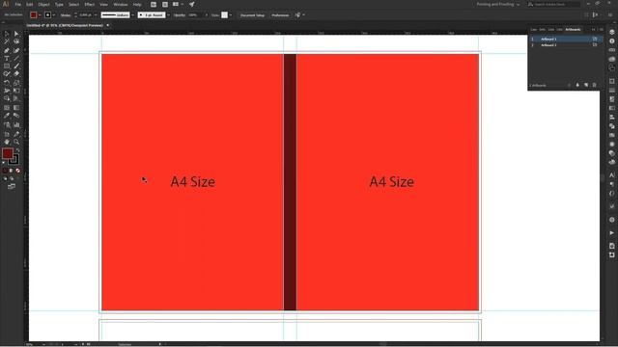Open fill color dropdown in control bar

[41, 15]
